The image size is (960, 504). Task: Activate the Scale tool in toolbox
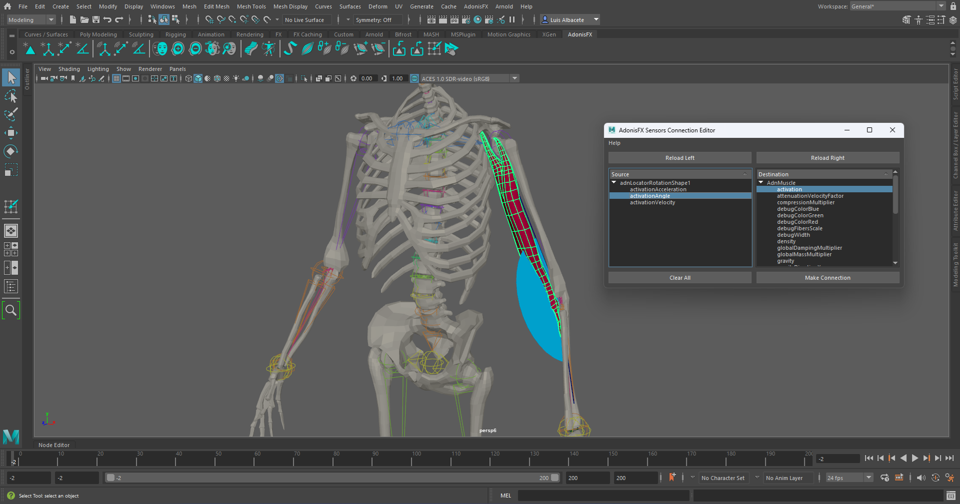[x=11, y=170]
